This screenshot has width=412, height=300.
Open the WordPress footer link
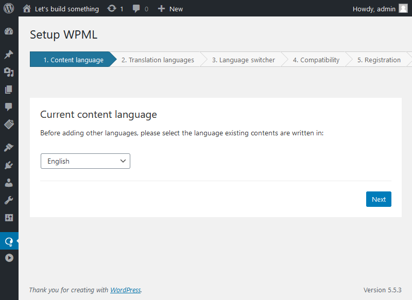(x=125, y=290)
